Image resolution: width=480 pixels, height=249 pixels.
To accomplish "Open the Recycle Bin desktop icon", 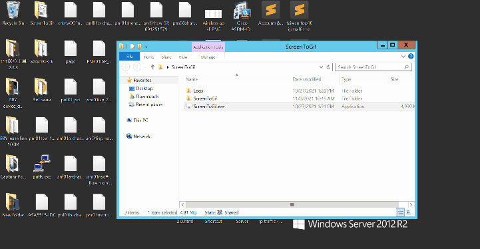I will pos(13,14).
